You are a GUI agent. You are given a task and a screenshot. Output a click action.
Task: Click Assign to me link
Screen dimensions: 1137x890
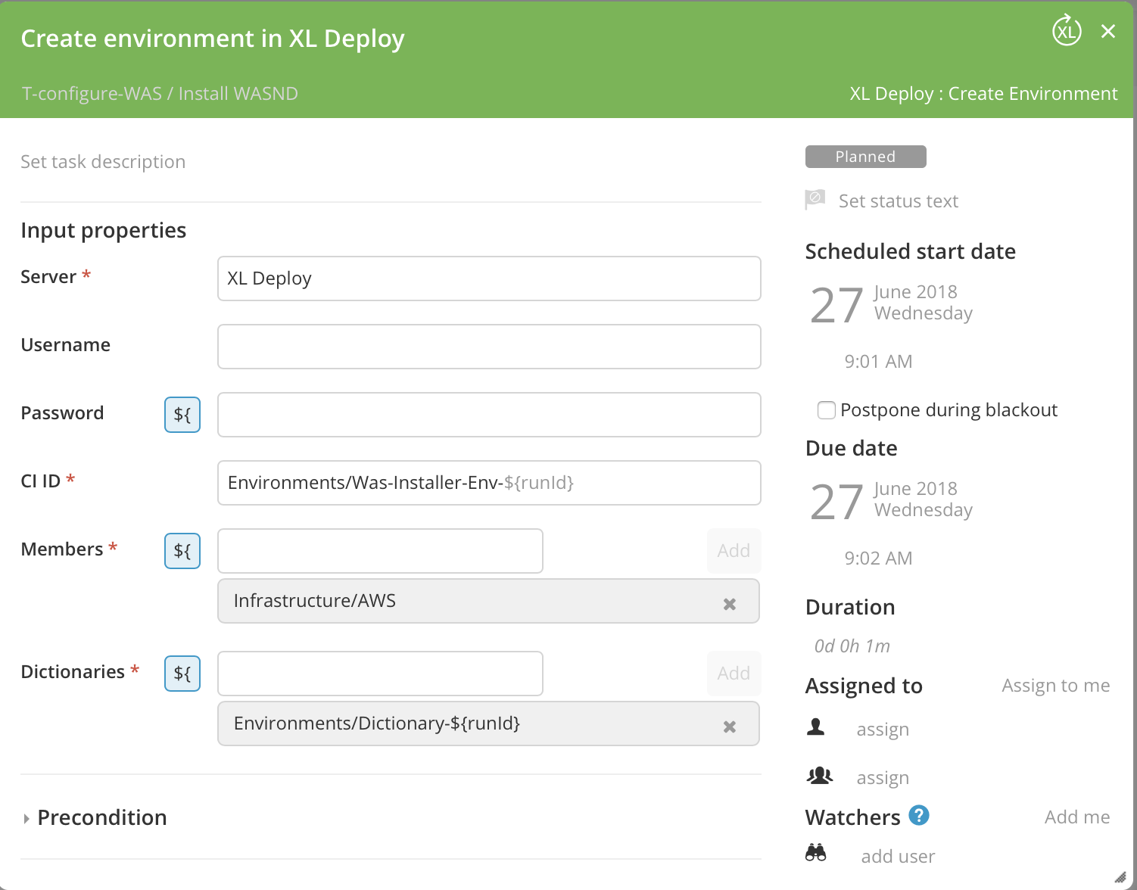coord(1056,686)
